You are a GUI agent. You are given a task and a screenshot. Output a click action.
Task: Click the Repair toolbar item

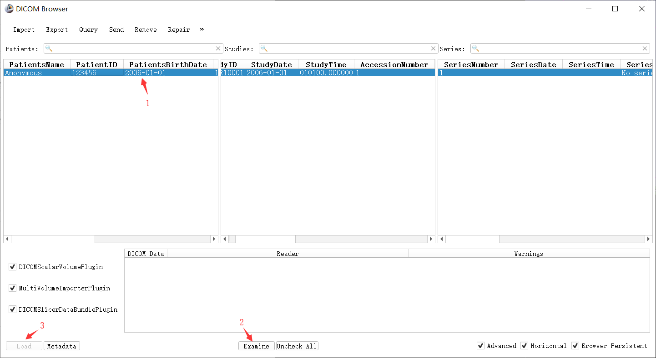click(179, 29)
